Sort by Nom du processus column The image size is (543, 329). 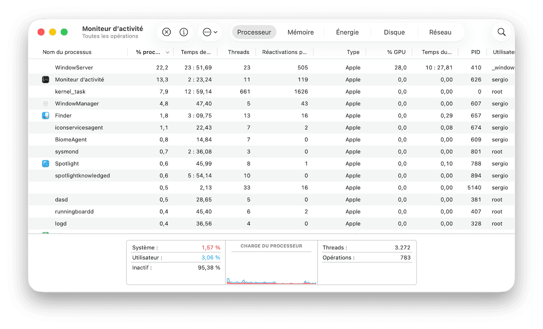coord(67,52)
